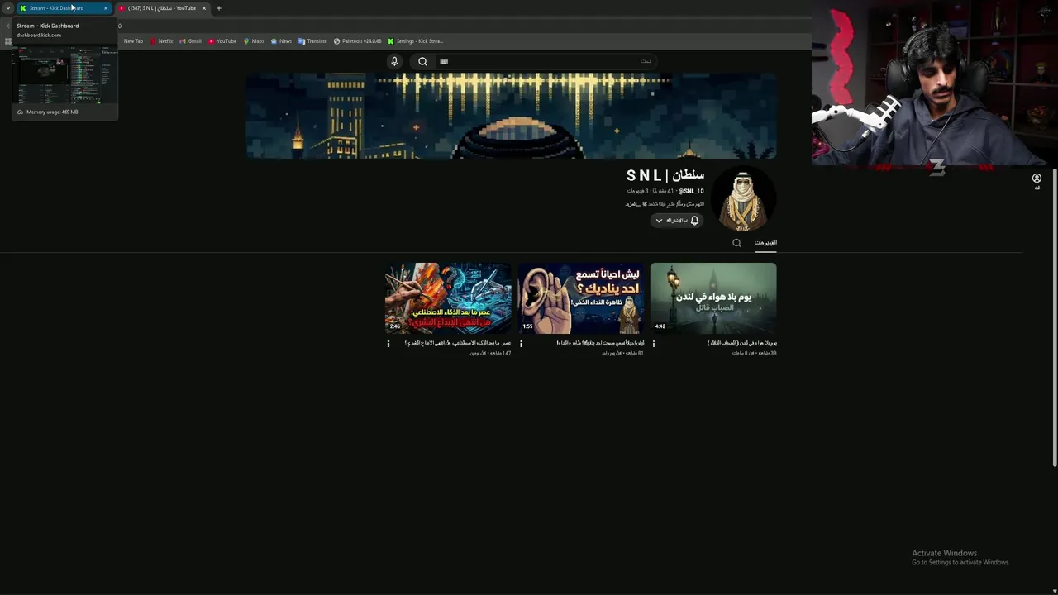Click the title of the 4:42 London video
Screen dimensions: 1058x595
tap(742, 343)
